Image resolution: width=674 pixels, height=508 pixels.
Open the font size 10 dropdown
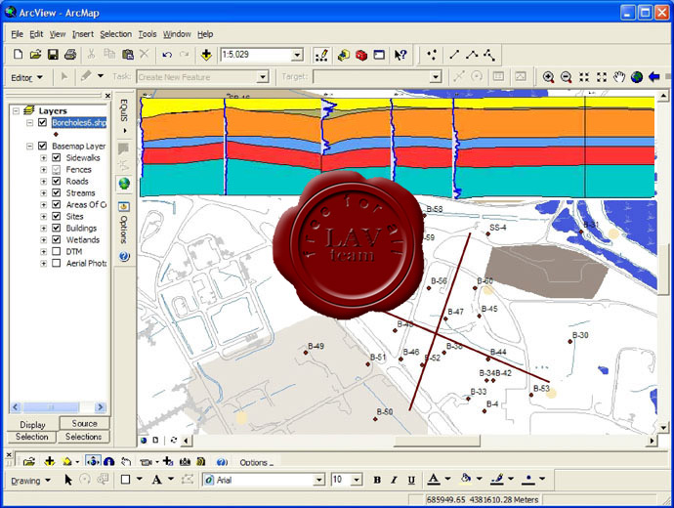click(357, 480)
